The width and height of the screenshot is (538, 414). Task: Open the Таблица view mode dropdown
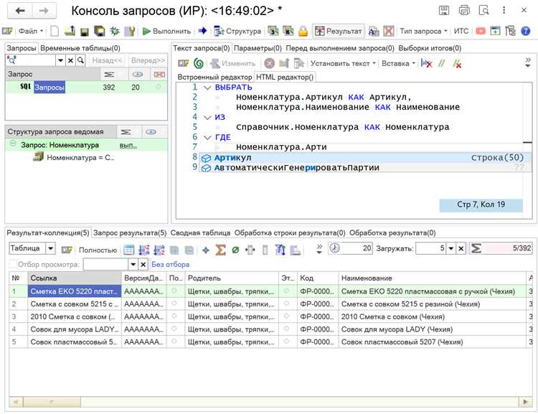[50, 248]
